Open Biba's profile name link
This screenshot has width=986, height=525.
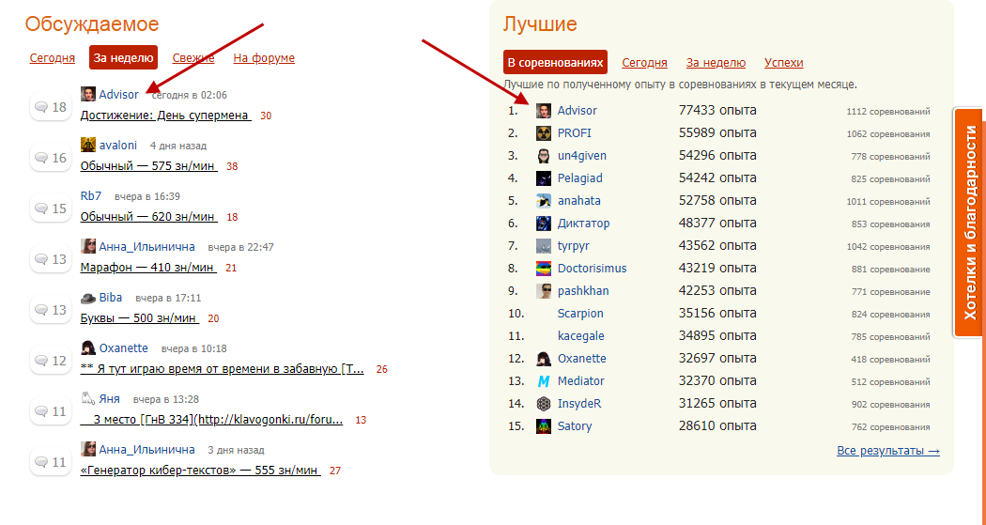point(111,298)
